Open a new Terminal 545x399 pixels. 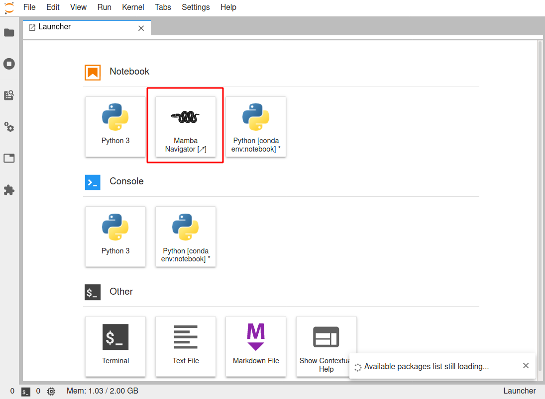pyautogui.click(x=115, y=346)
